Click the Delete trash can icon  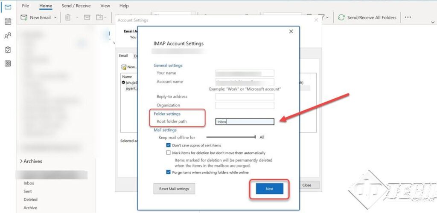pyautogui.click(x=68, y=17)
